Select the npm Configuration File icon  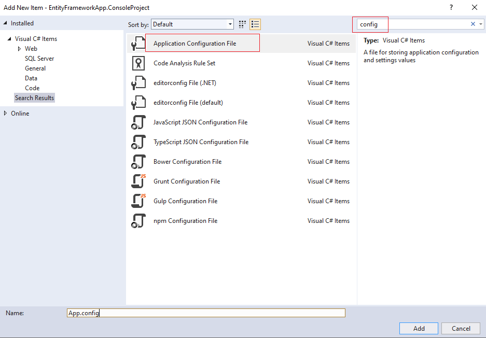(138, 220)
